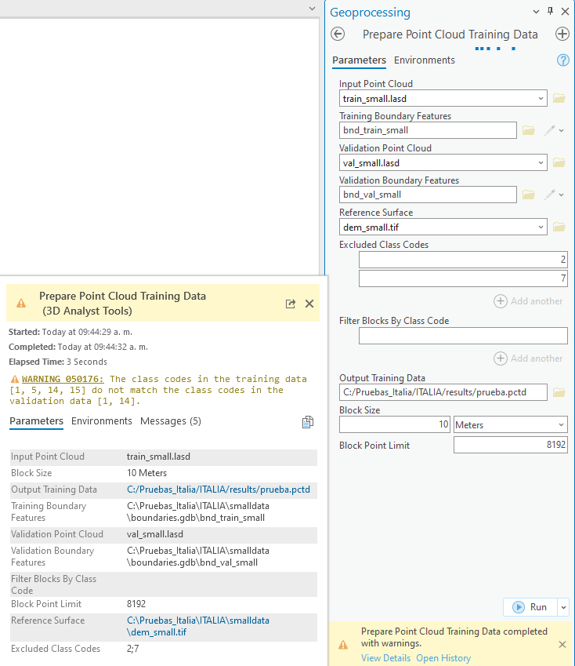Select the value 'train_small.lasd' in results table
This screenshot has width=575, height=666.
(158, 457)
